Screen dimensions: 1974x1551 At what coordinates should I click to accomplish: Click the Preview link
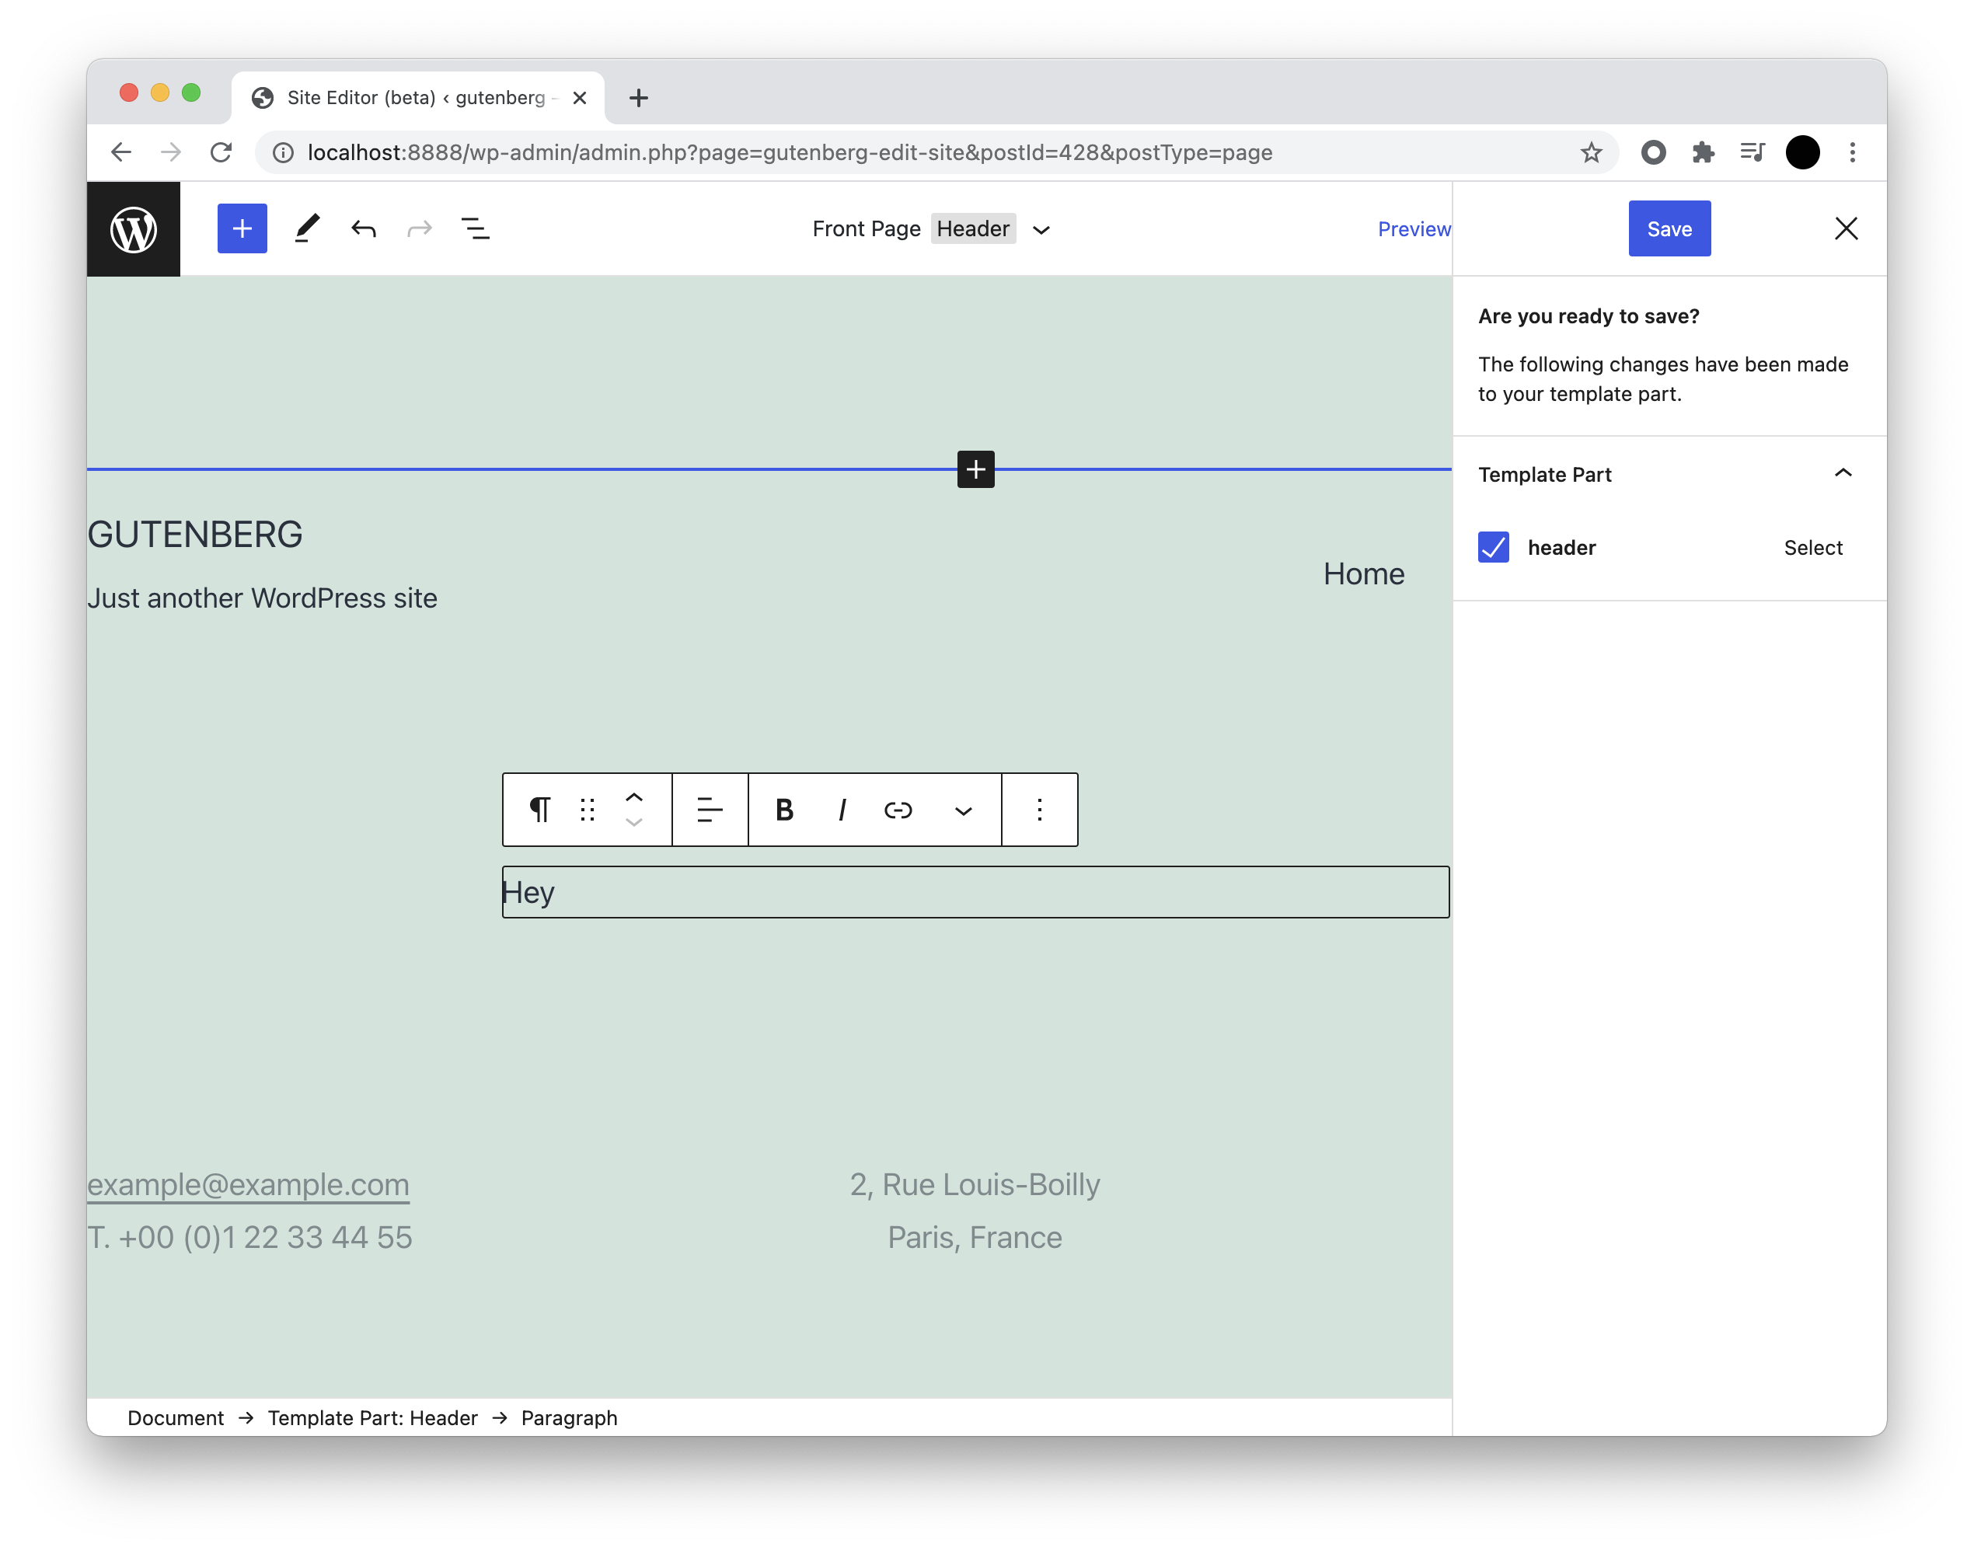pyautogui.click(x=1414, y=228)
